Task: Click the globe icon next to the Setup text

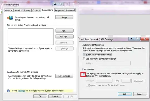Action: (x=10, y=18)
